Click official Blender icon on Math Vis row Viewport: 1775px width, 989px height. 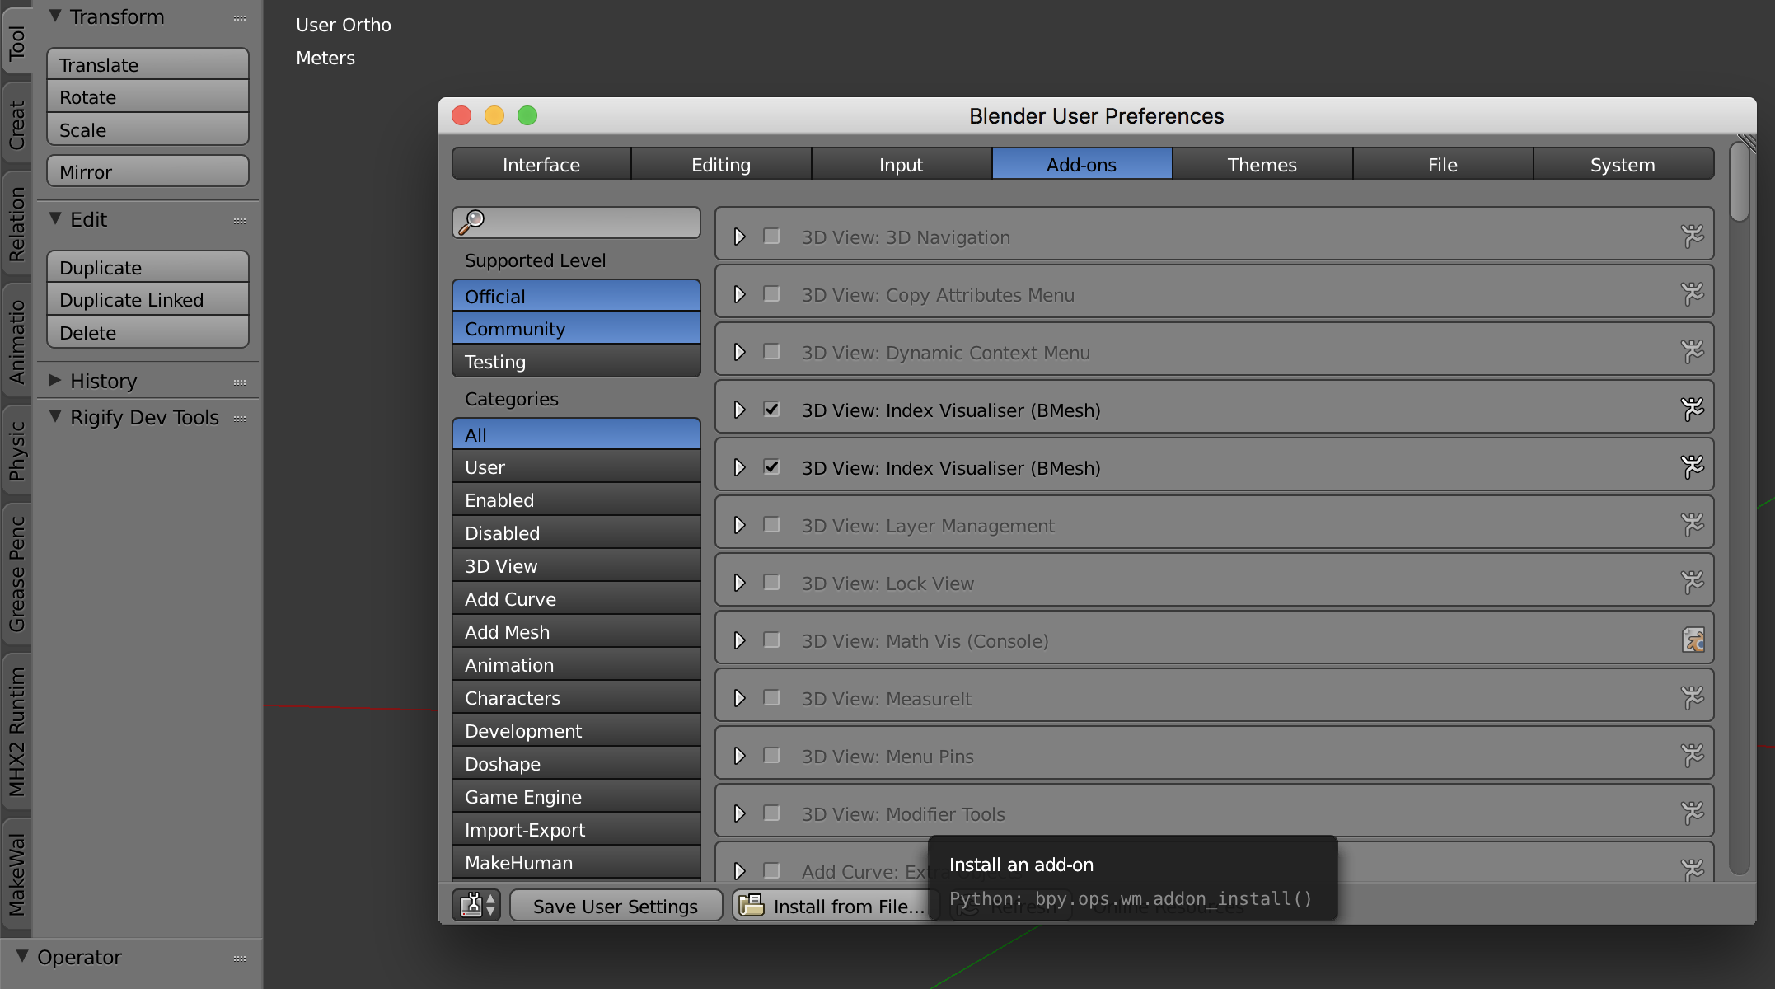[x=1693, y=640]
